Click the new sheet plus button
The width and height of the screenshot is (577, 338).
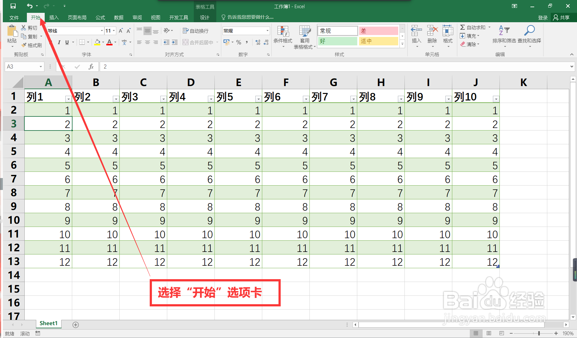point(75,325)
